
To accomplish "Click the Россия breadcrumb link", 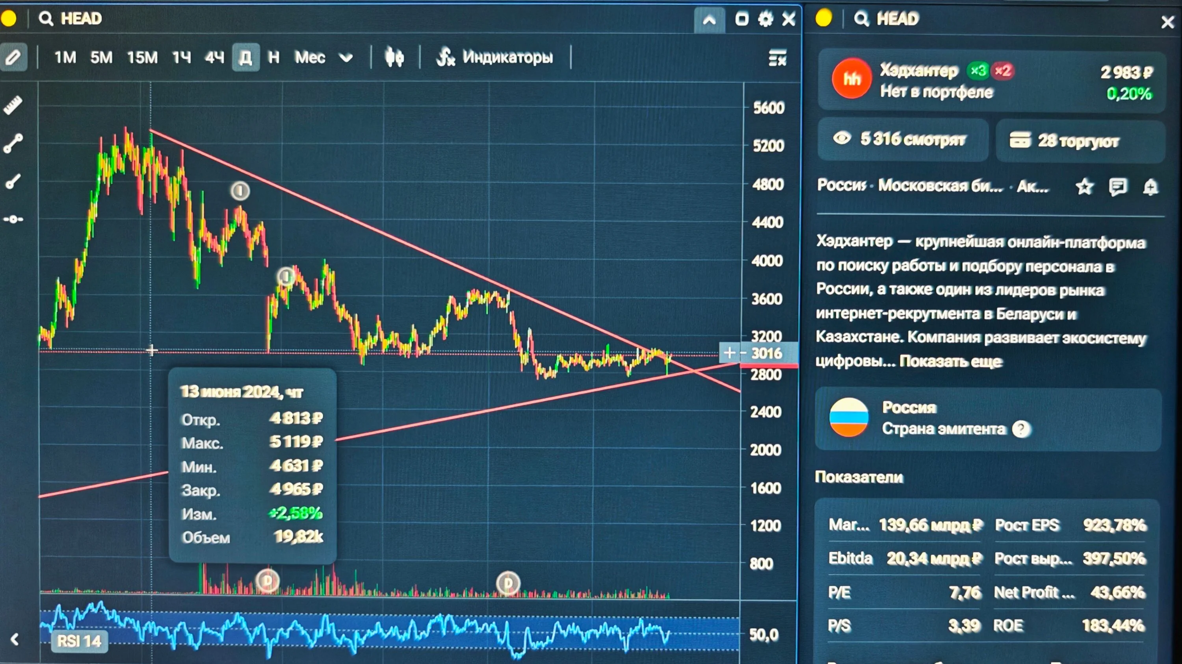I will pyautogui.click(x=842, y=185).
